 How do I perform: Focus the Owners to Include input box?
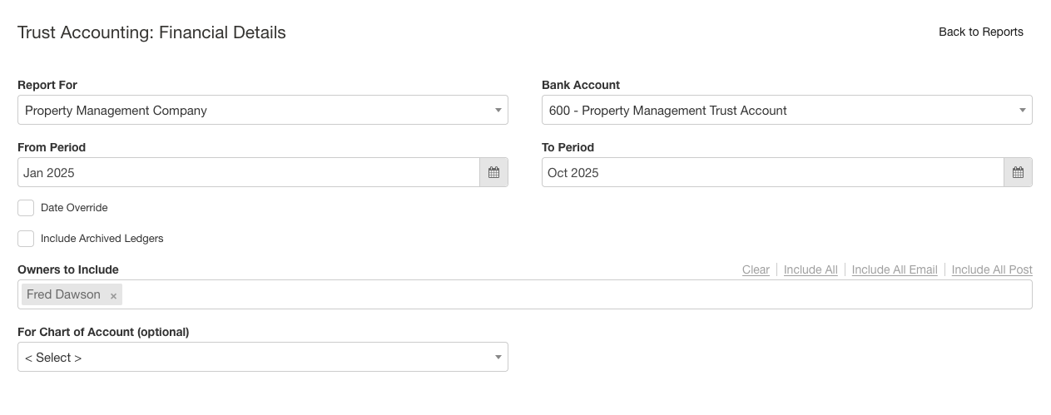(x=574, y=294)
